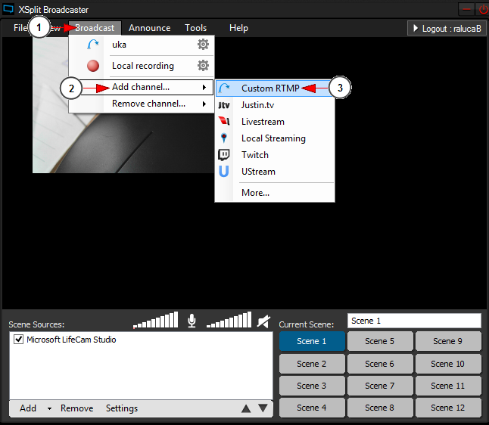The image size is (489, 425).
Task: Toggle the muted speaker icon
Action: pos(263,321)
